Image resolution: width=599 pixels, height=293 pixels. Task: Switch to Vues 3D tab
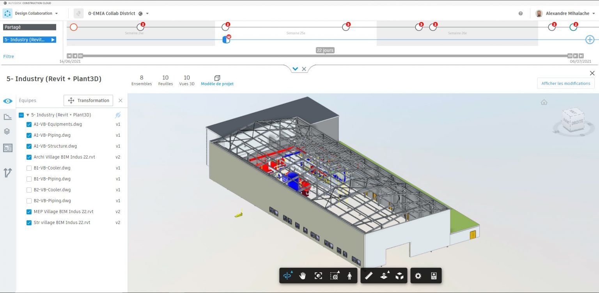187,80
